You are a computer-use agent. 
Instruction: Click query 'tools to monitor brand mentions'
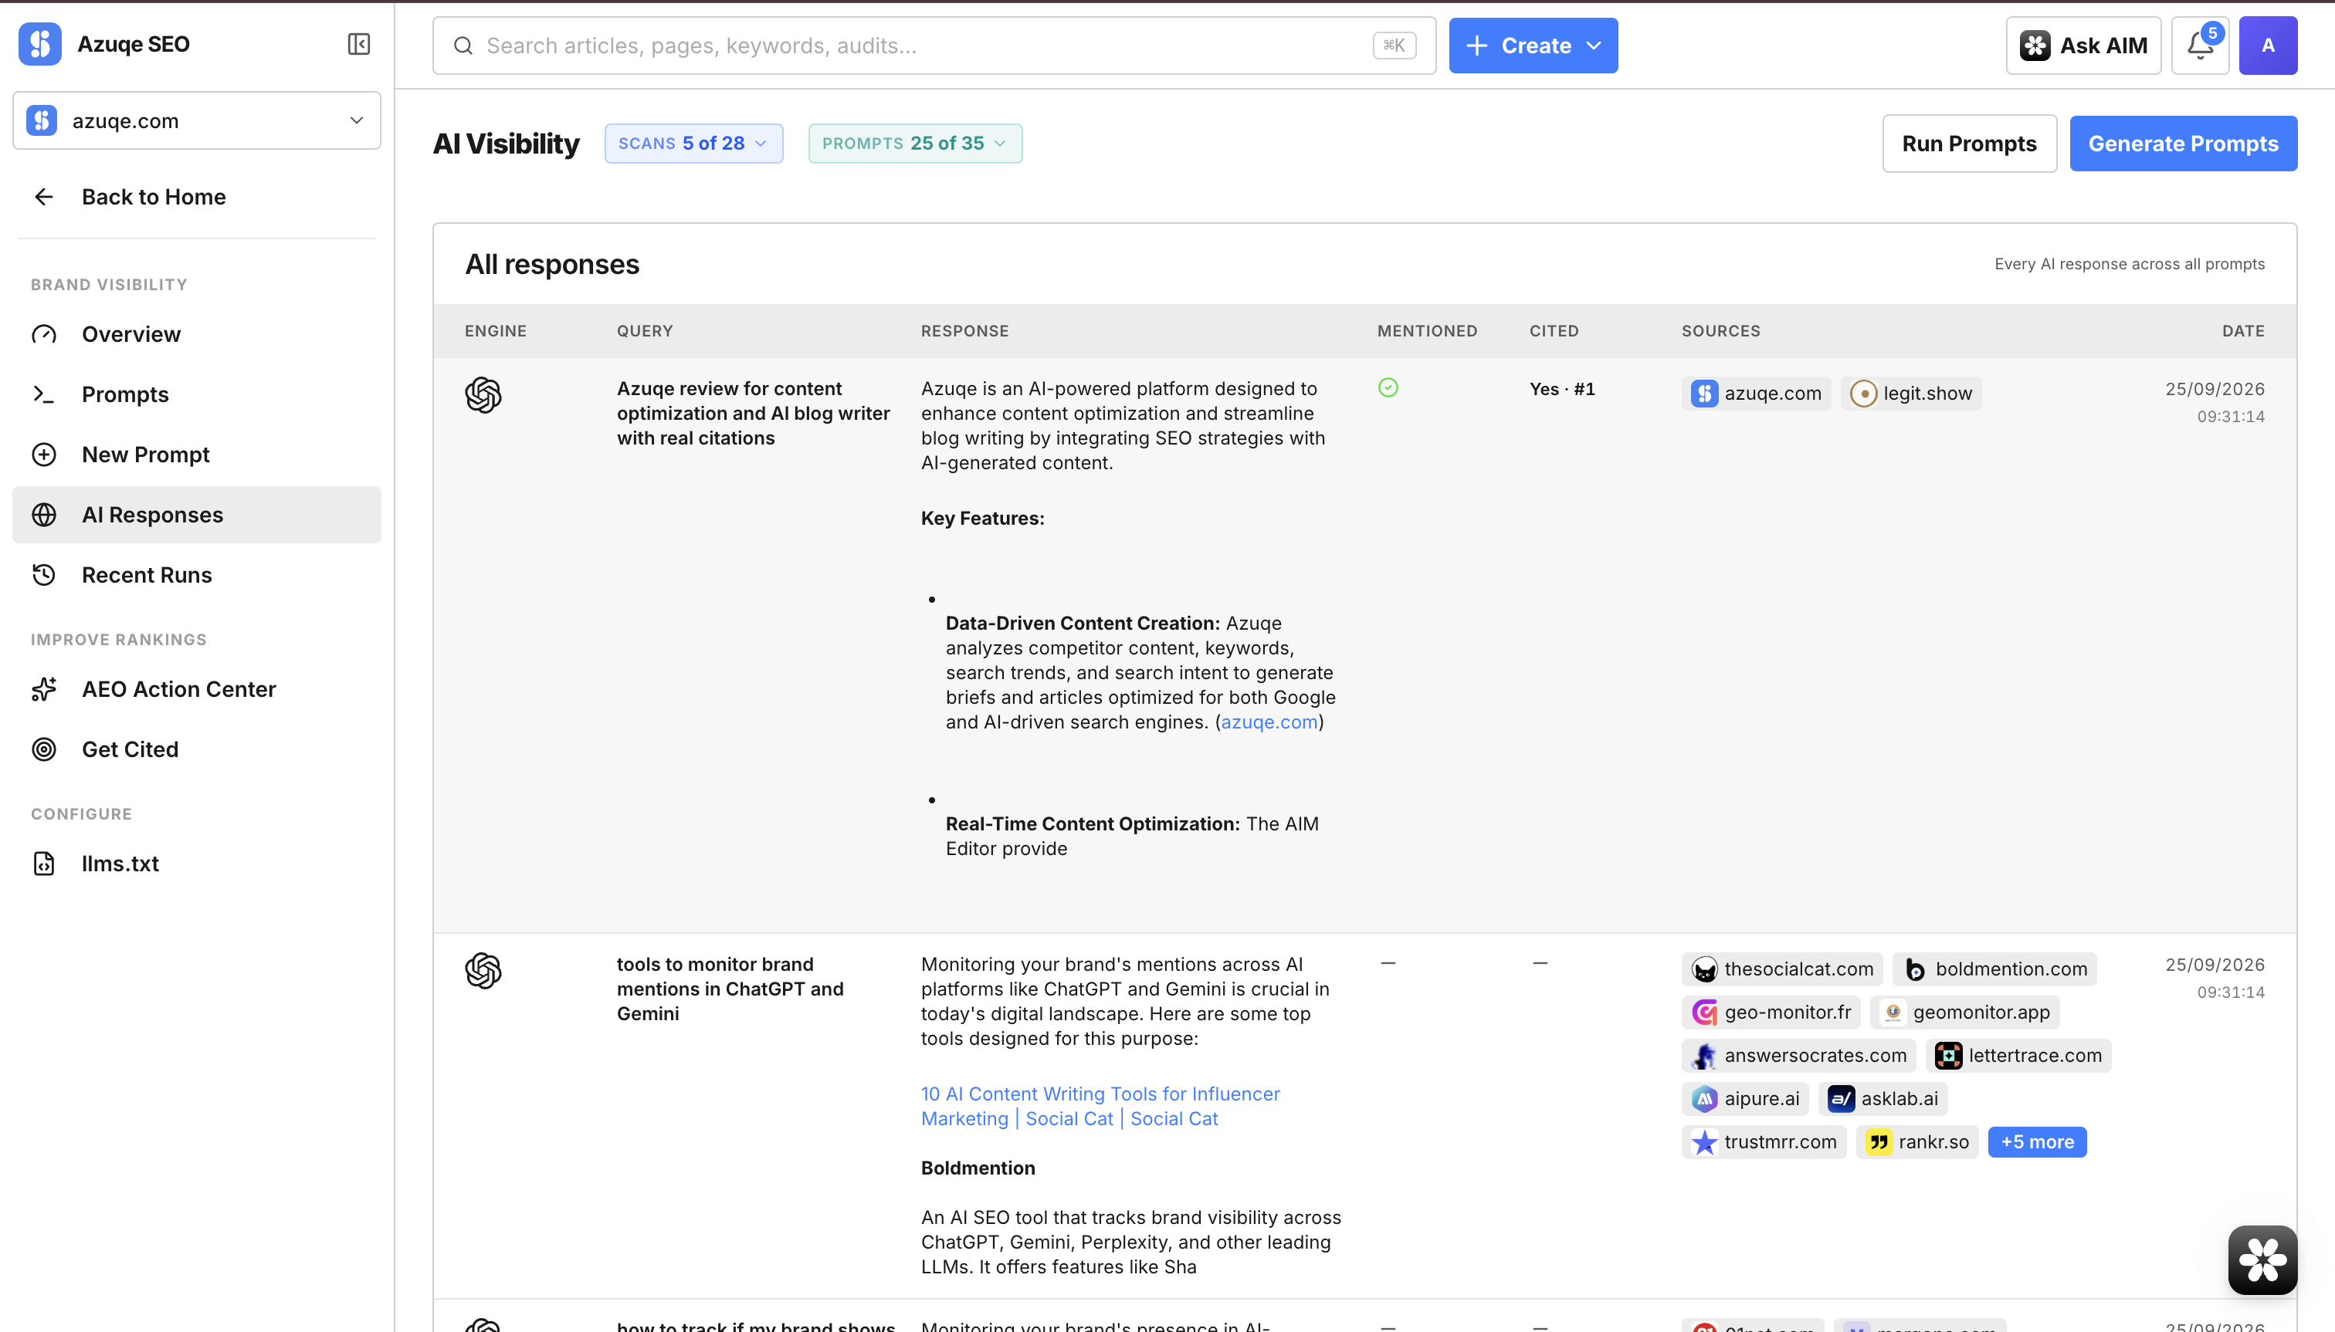click(x=730, y=989)
